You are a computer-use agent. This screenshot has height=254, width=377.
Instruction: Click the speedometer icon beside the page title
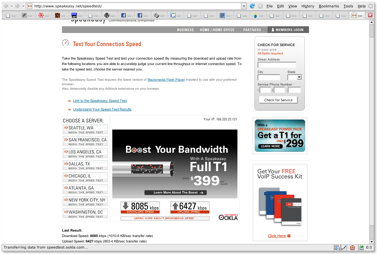(x=65, y=43)
